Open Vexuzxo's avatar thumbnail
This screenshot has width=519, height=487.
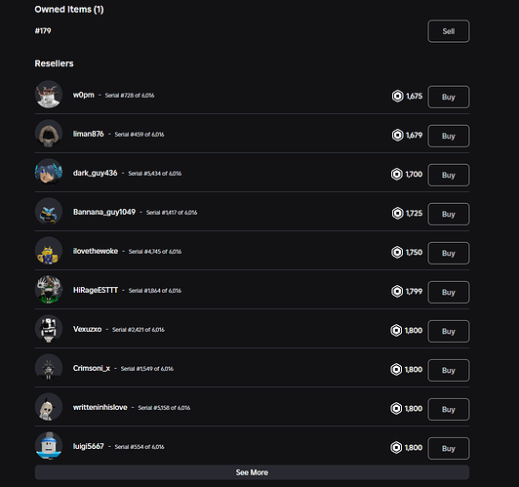[49, 329]
